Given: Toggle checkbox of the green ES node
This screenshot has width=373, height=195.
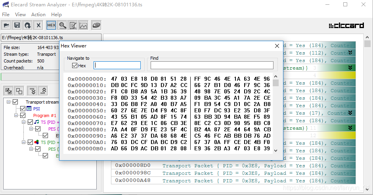Looking at the screenshot, I should pos(46,156).
